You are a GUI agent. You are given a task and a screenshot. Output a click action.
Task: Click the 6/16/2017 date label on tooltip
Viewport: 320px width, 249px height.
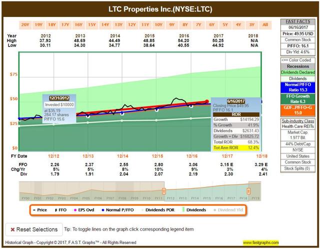point(236,101)
